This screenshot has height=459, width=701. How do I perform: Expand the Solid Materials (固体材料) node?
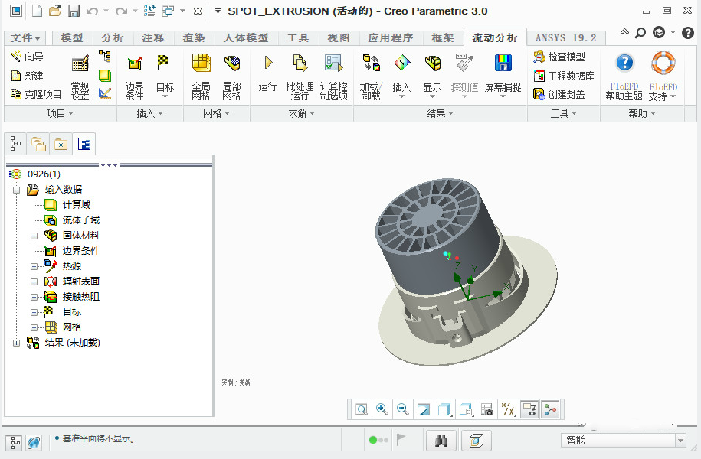tap(34, 236)
